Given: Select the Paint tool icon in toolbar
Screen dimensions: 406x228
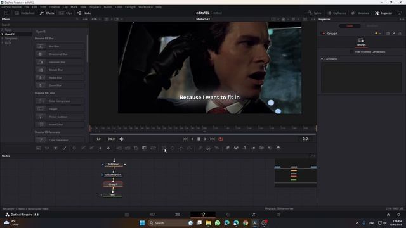Looking at the screenshot, I should 64,148.
